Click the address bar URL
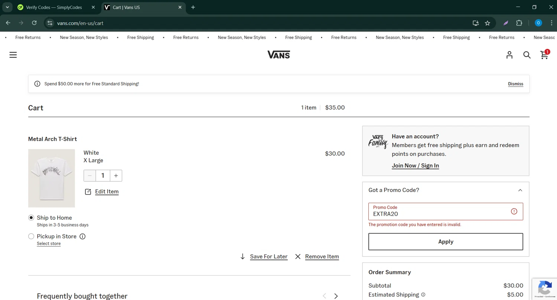This screenshot has width=557, height=300. tap(80, 23)
